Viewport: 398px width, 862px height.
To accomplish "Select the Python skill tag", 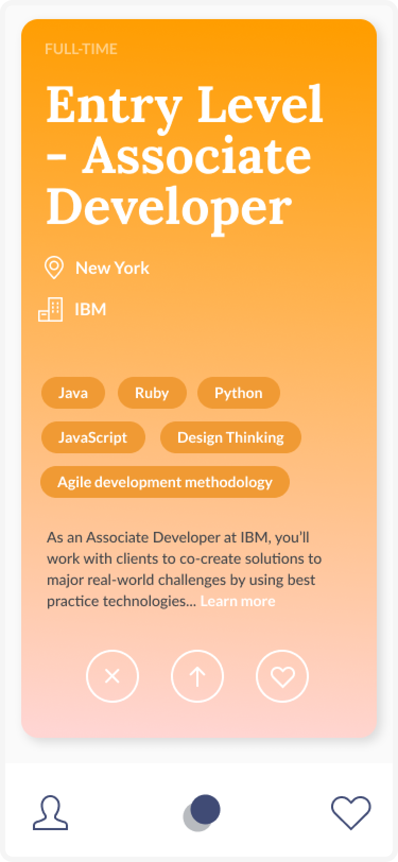I will (x=238, y=393).
